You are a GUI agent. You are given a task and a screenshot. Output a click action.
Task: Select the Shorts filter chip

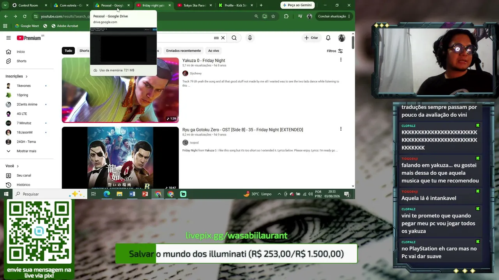(x=84, y=51)
